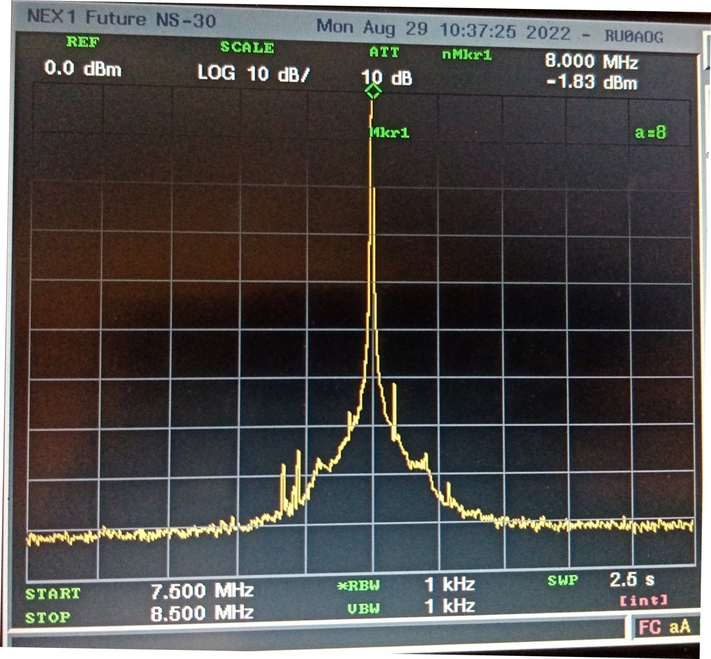Select the REF label

[83, 42]
